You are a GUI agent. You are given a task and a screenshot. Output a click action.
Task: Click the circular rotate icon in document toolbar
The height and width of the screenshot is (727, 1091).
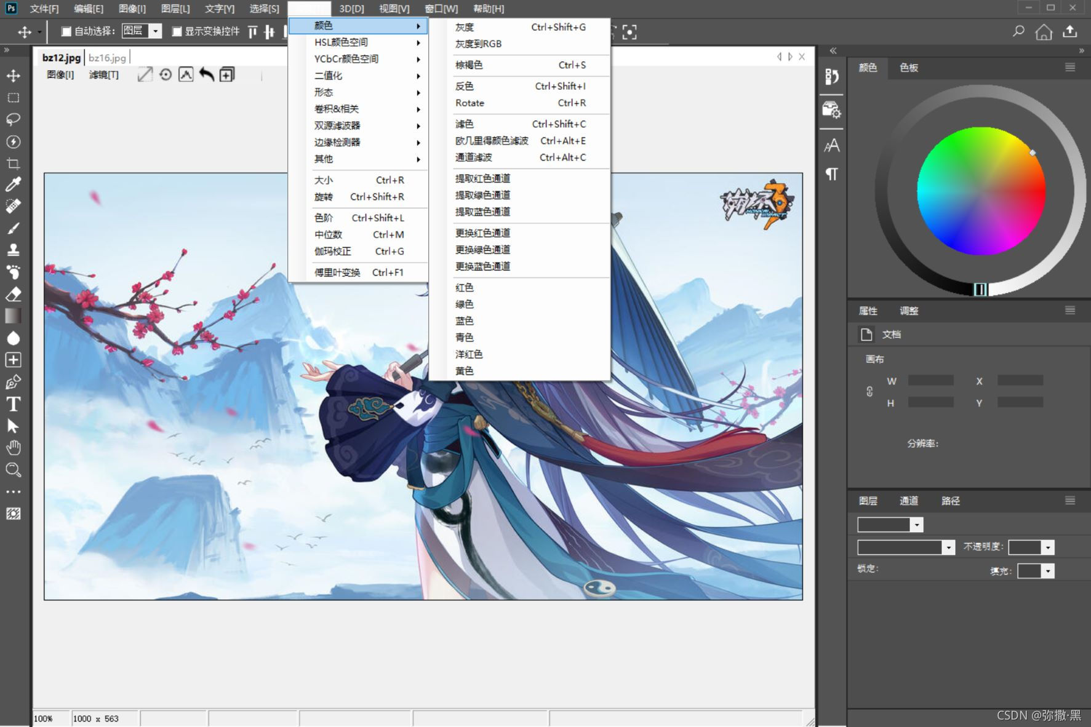166,74
